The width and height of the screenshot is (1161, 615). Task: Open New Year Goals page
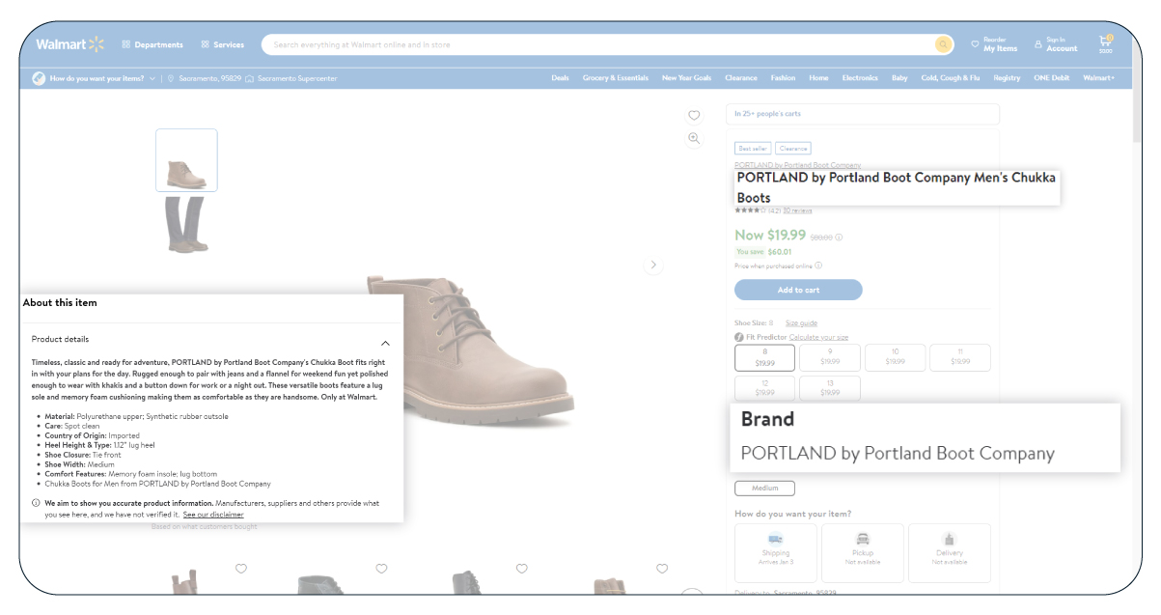686,78
